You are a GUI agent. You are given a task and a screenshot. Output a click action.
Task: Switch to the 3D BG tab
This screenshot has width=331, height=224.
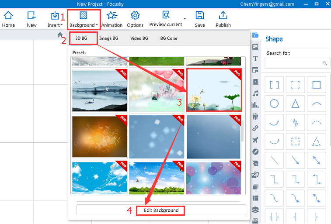[81, 38]
